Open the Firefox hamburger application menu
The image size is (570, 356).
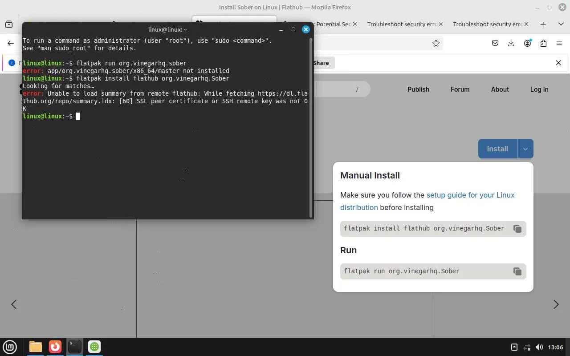point(559,43)
